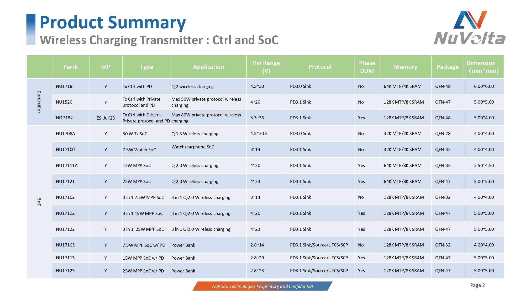Select the 4.5~20.5 Vin range cell
525x295 pixels.
tap(259, 133)
